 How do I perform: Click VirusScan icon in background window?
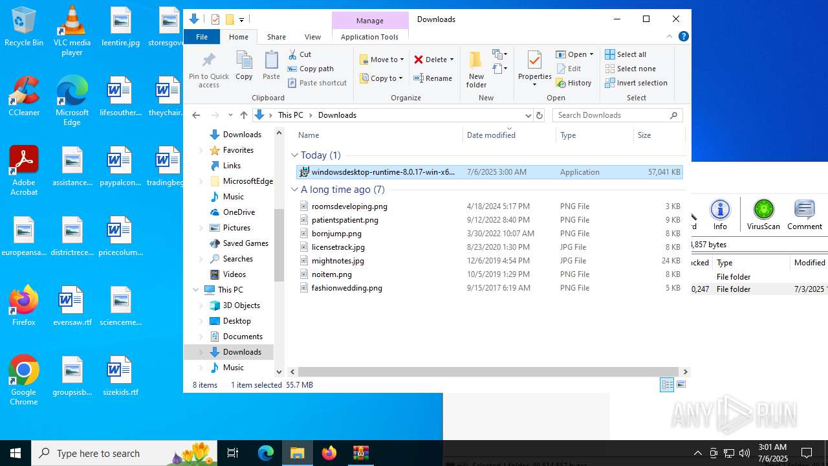763,215
